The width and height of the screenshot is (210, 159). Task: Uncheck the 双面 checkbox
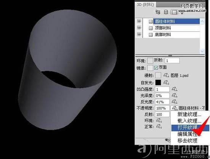point(156,68)
